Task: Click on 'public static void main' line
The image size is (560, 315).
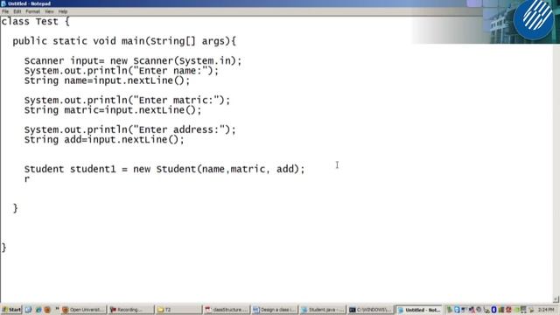Action: click(124, 41)
